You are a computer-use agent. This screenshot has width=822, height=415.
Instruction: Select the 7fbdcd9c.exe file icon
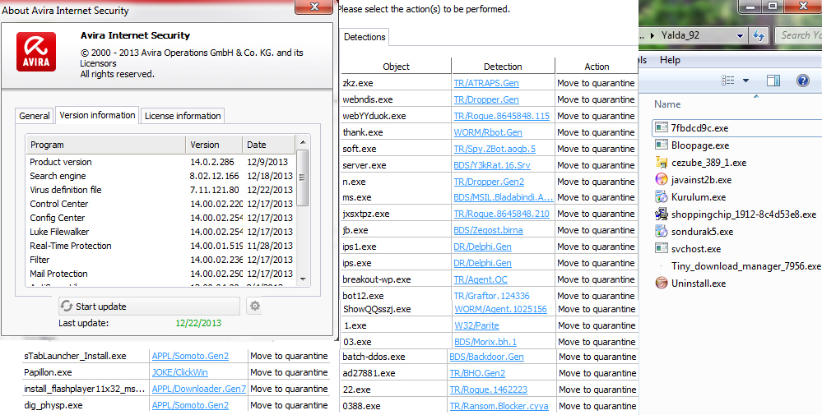[x=661, y=128]
